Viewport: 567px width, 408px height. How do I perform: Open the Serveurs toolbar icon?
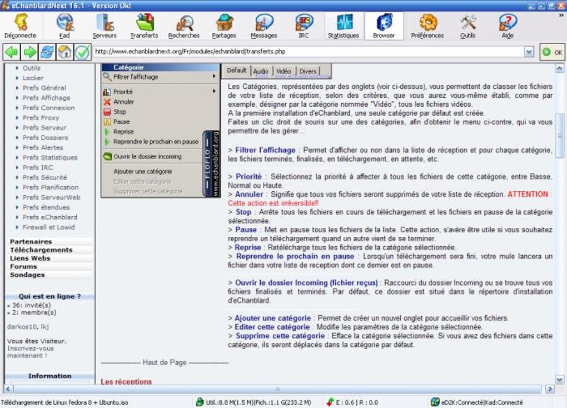click(105, 26)
